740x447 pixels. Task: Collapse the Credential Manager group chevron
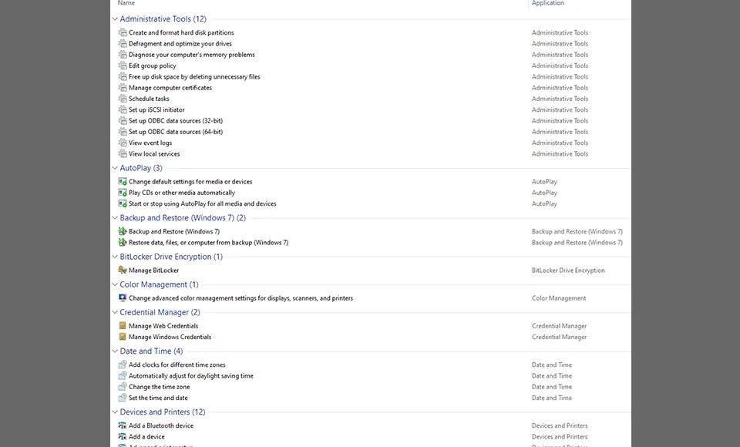115,312
